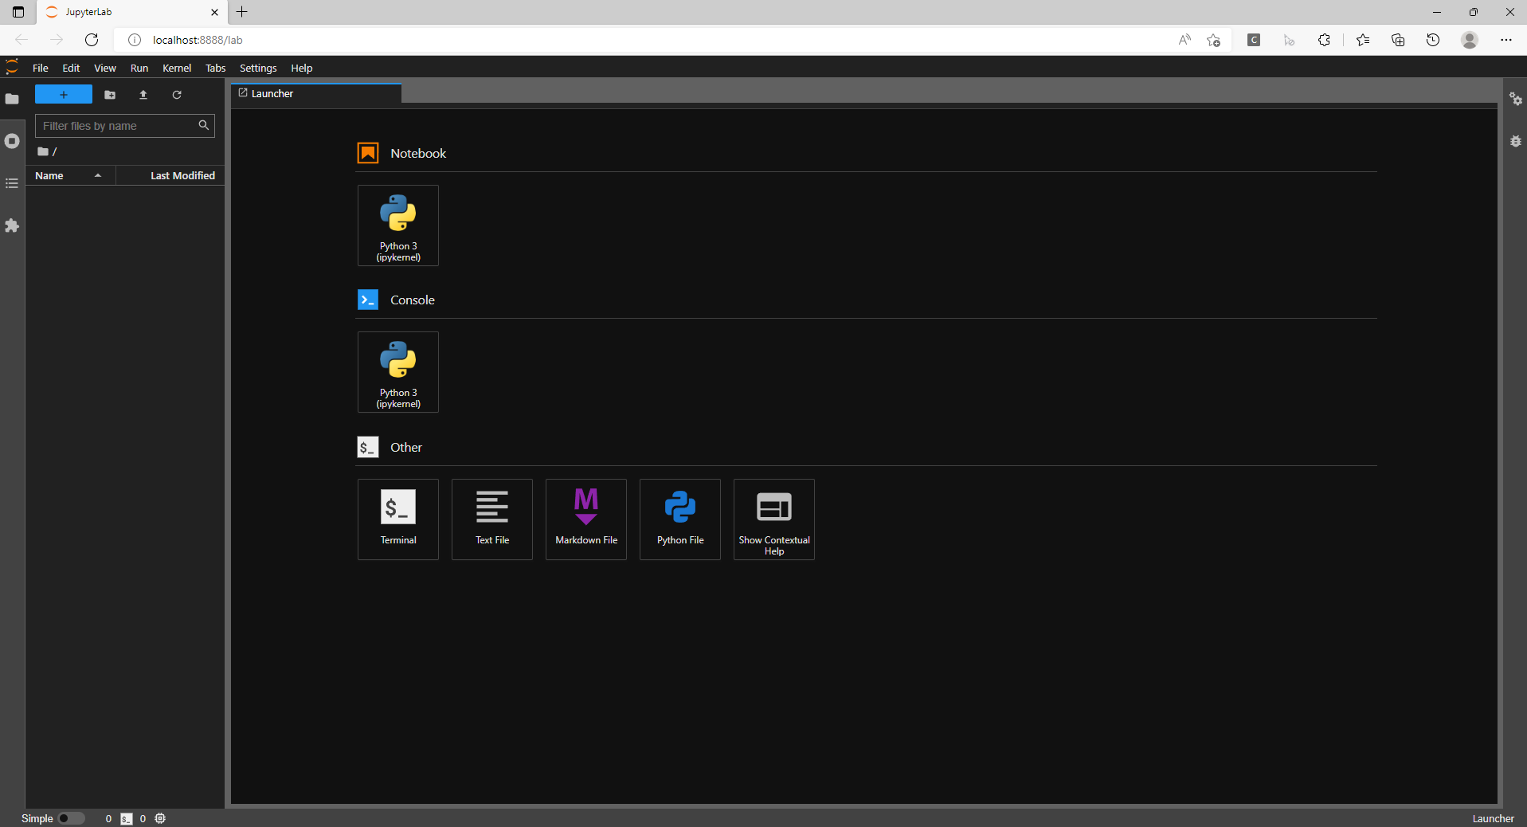Open browser profile avatar
This screenshot has height=827, width=1527.
1470,40
